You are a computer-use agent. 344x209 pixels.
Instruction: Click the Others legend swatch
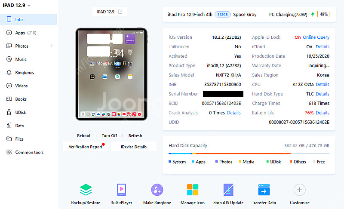291,162
